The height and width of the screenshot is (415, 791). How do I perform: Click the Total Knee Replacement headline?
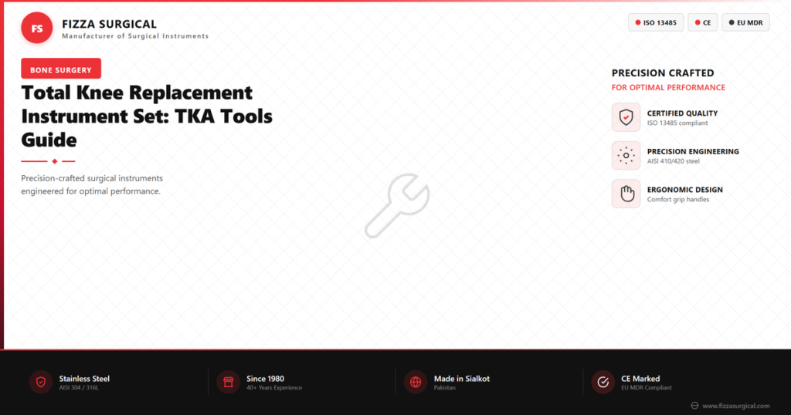click(147, 116)
